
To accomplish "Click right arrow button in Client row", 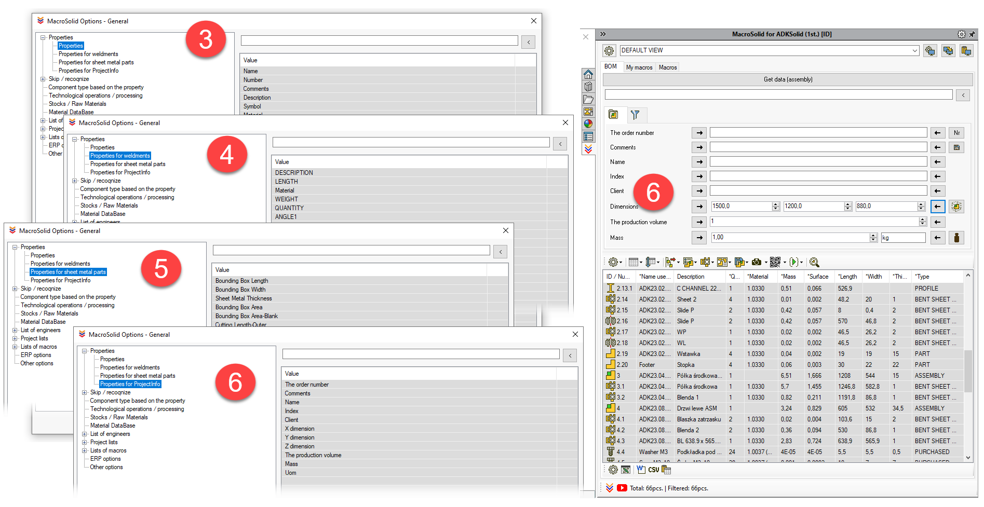I will click(x=699, y=191).
